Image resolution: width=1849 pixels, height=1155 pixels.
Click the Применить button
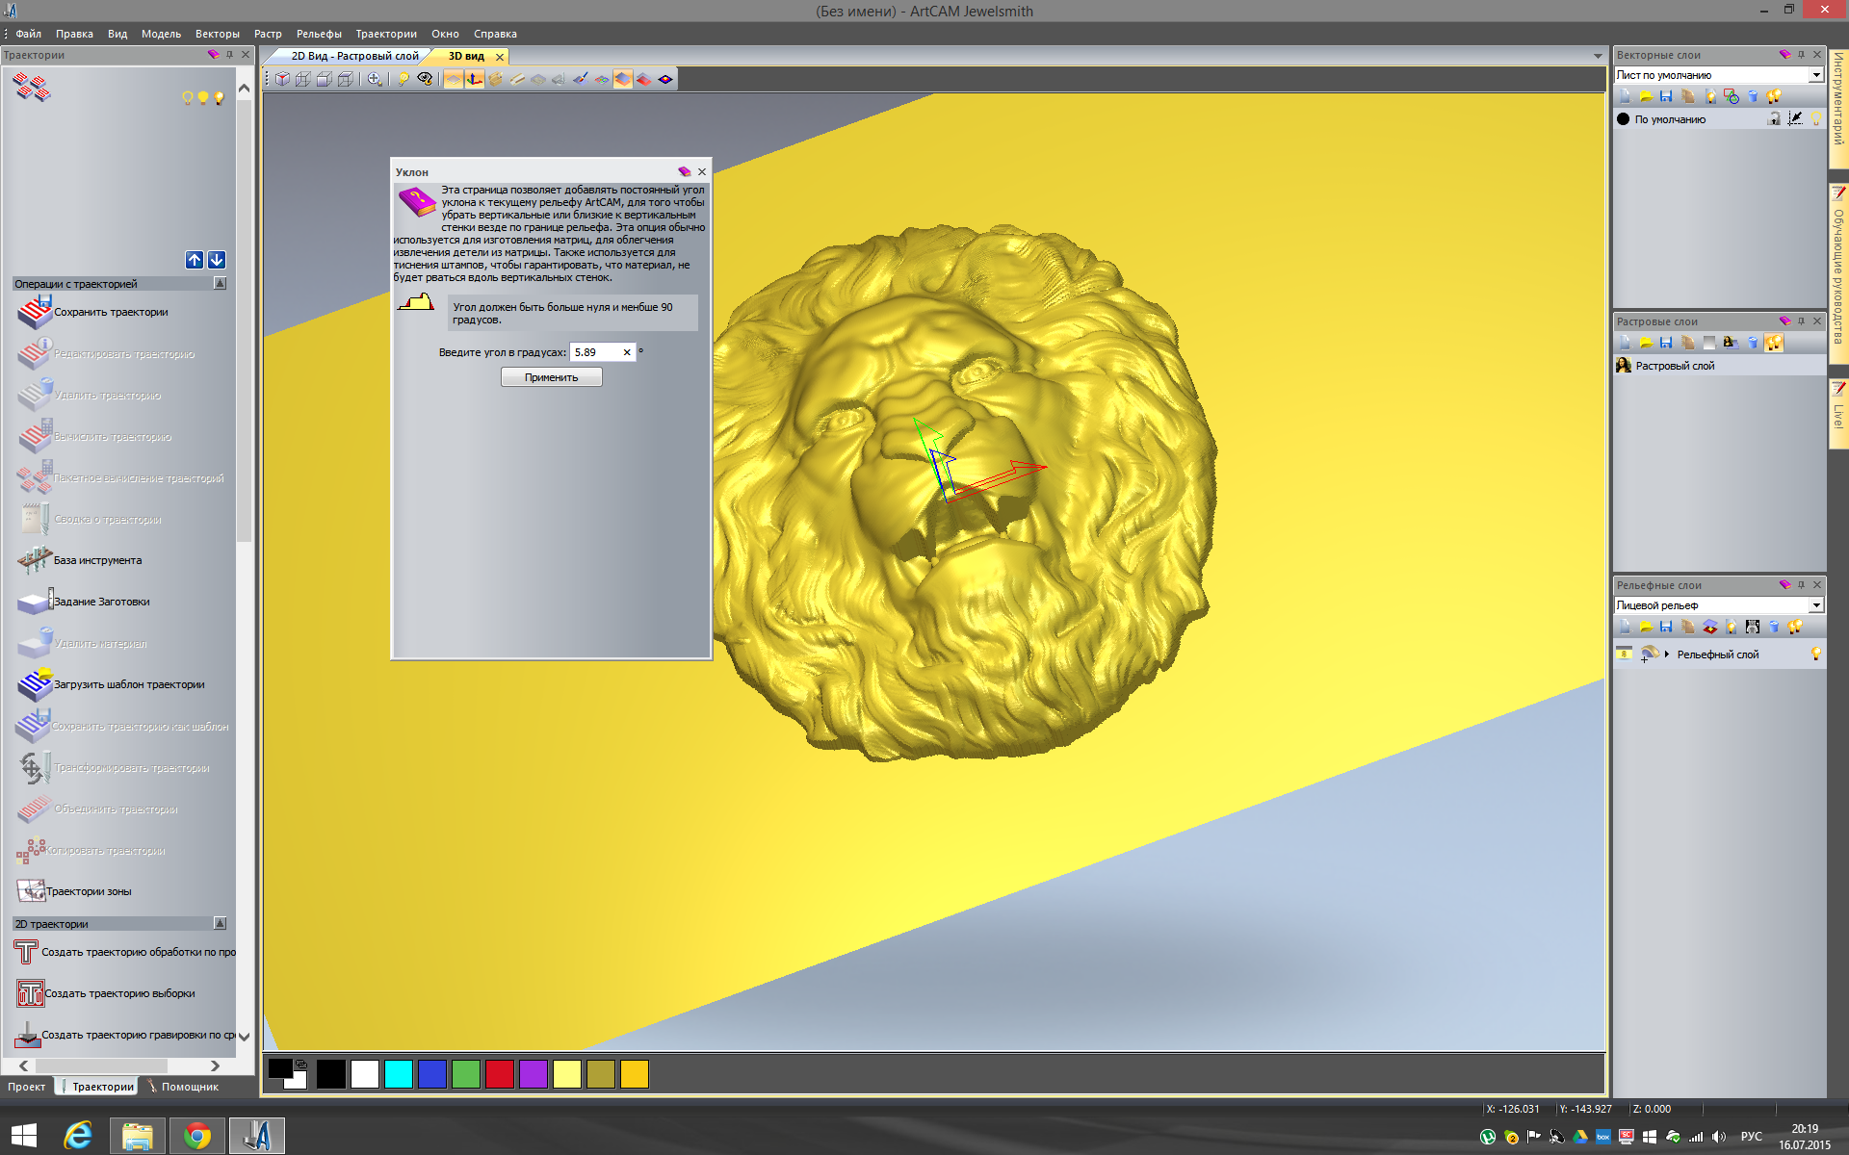tap(551, 377)
